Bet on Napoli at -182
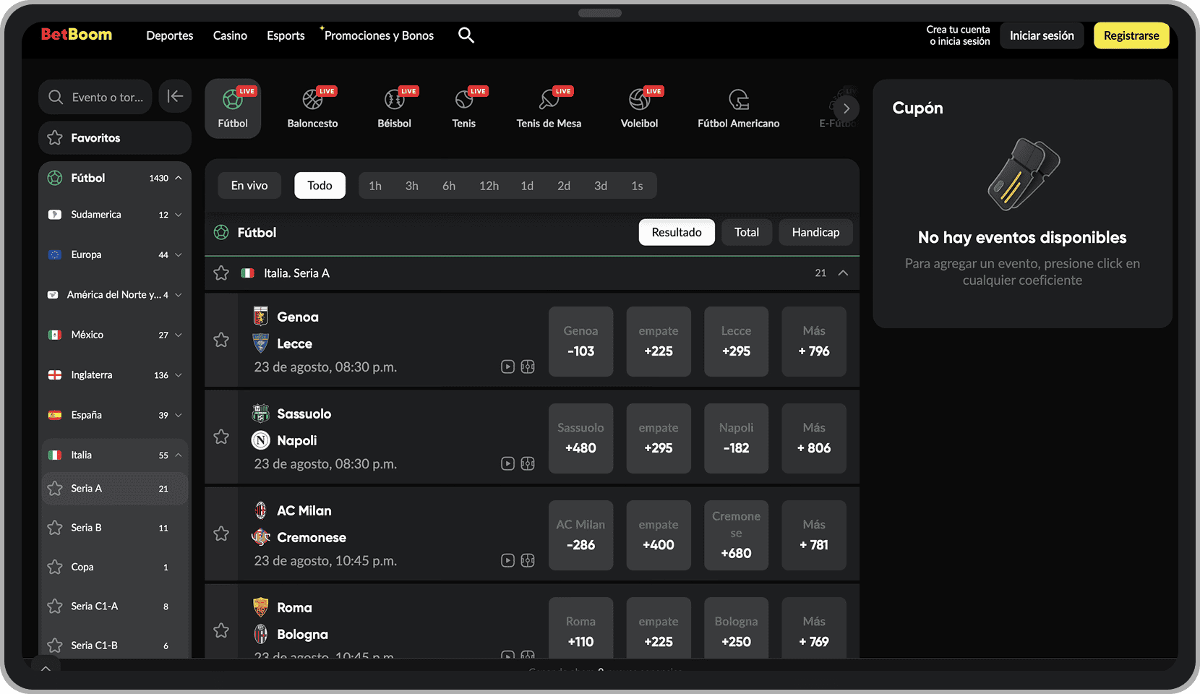 pyautogui.click(x=736, y=438)
